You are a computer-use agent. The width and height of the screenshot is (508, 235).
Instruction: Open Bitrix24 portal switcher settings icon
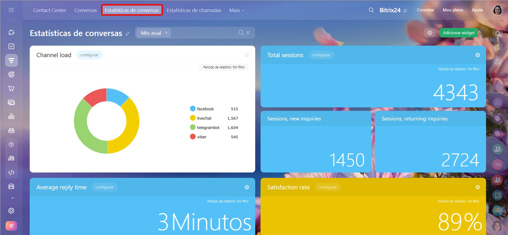coord(405,11)
